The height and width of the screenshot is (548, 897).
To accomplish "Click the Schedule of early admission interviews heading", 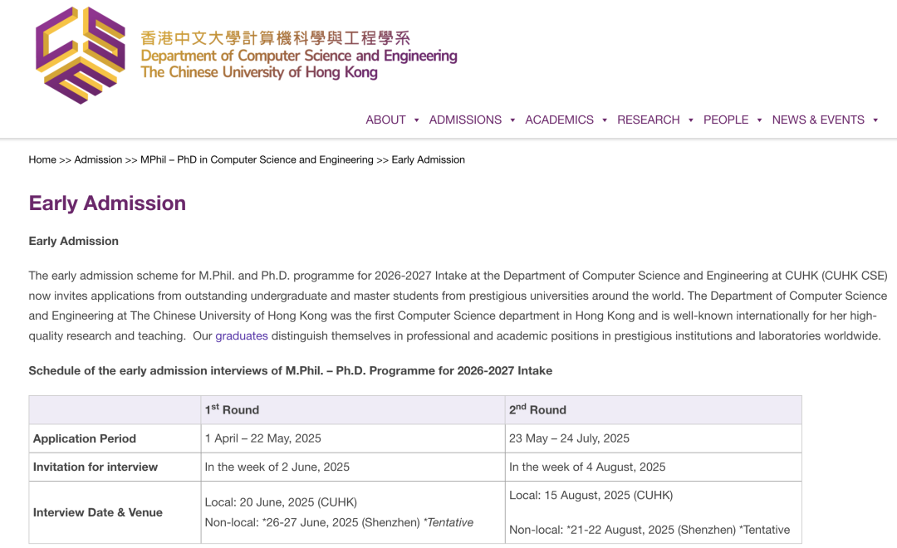I will point(291,370).
